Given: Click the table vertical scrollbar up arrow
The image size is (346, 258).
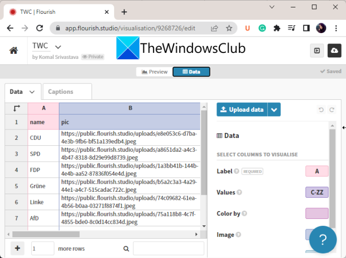Looking at the screenshot, I should click(204, 107).
